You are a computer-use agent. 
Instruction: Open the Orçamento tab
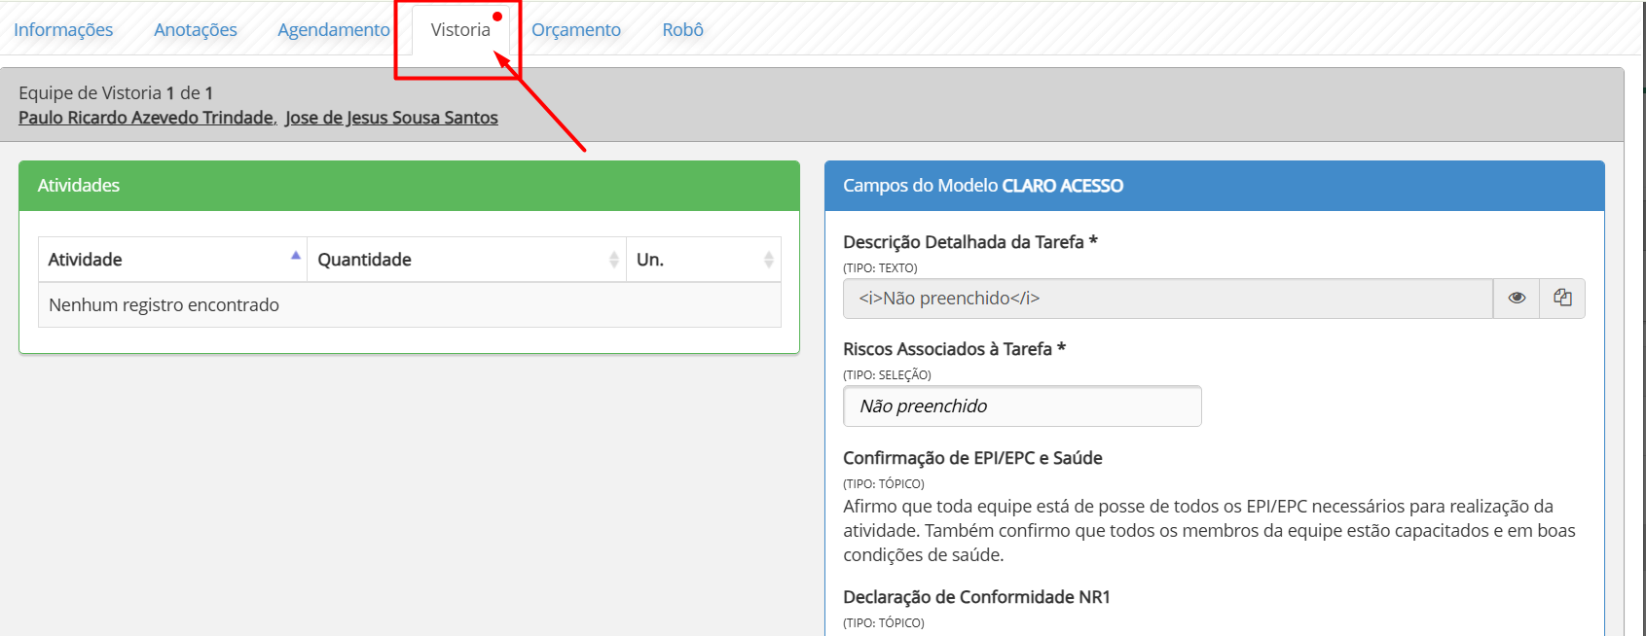tap(576, 30)
